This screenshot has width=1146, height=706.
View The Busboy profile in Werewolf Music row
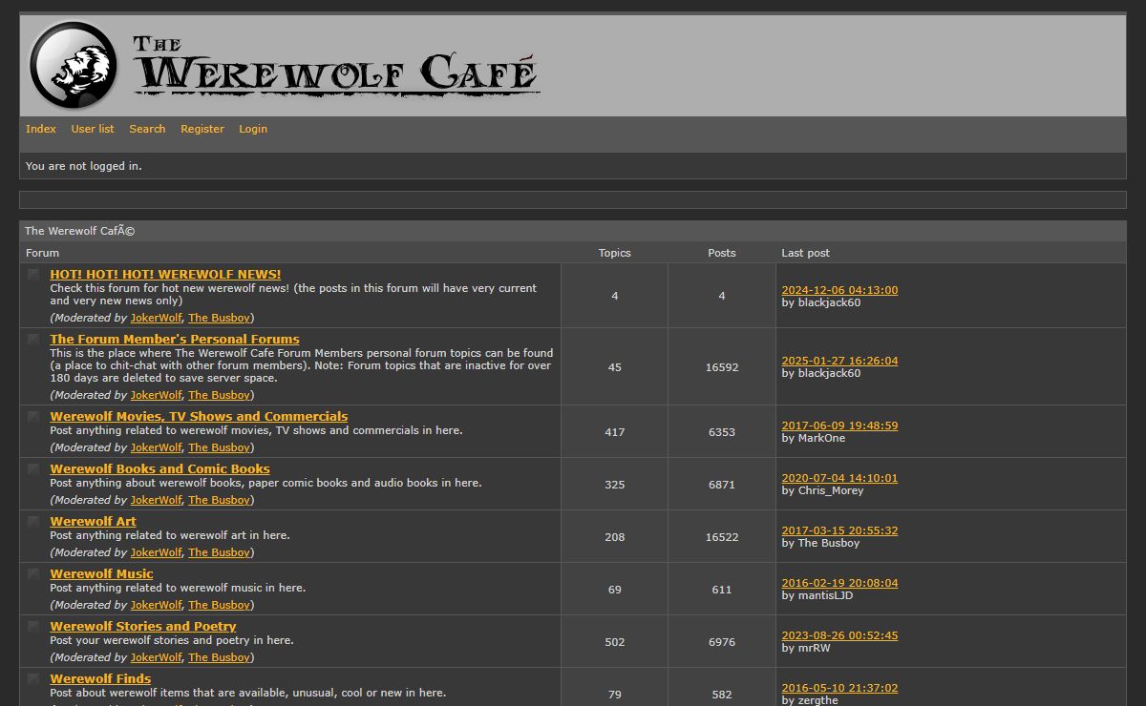click(219, 605)
